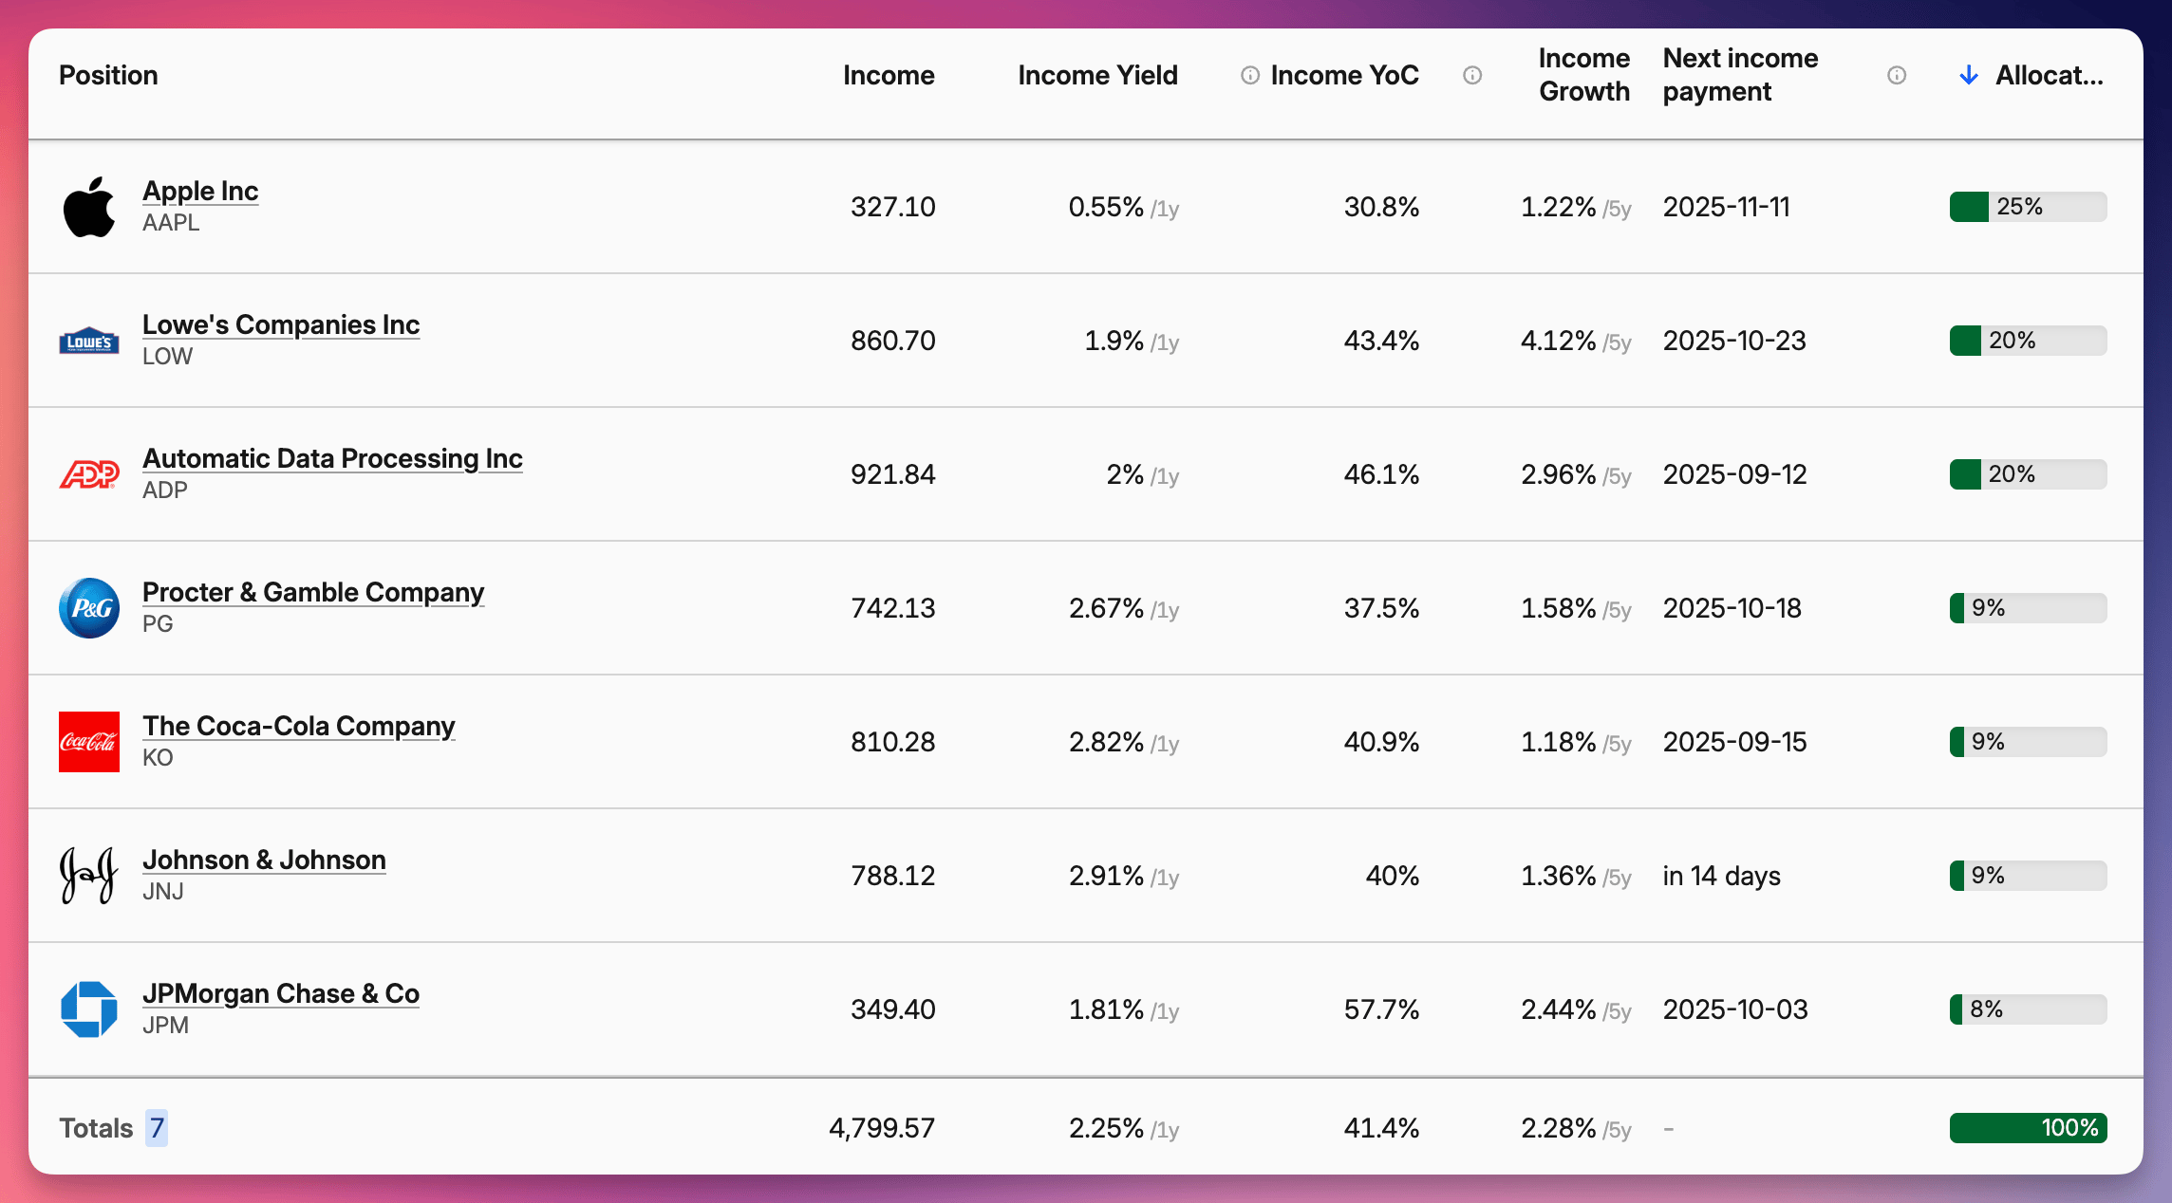2172x1203 pixels.
Task: Sort by Position column header
Action: click(x=108, y=75)
